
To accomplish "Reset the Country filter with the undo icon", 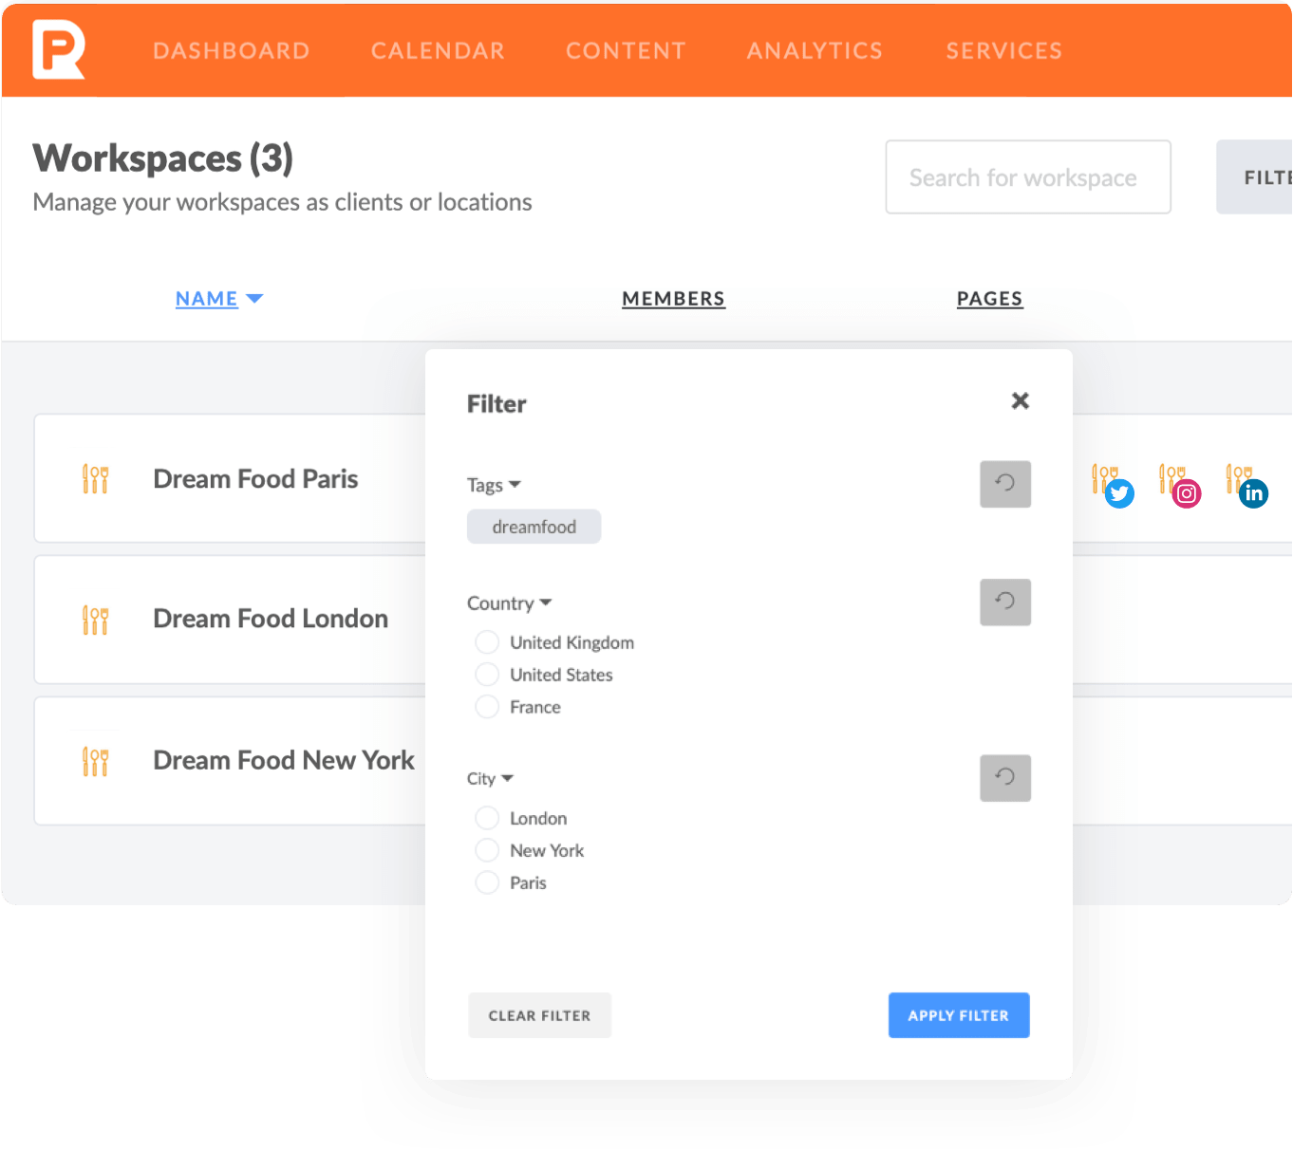I will click(1004, 602).
